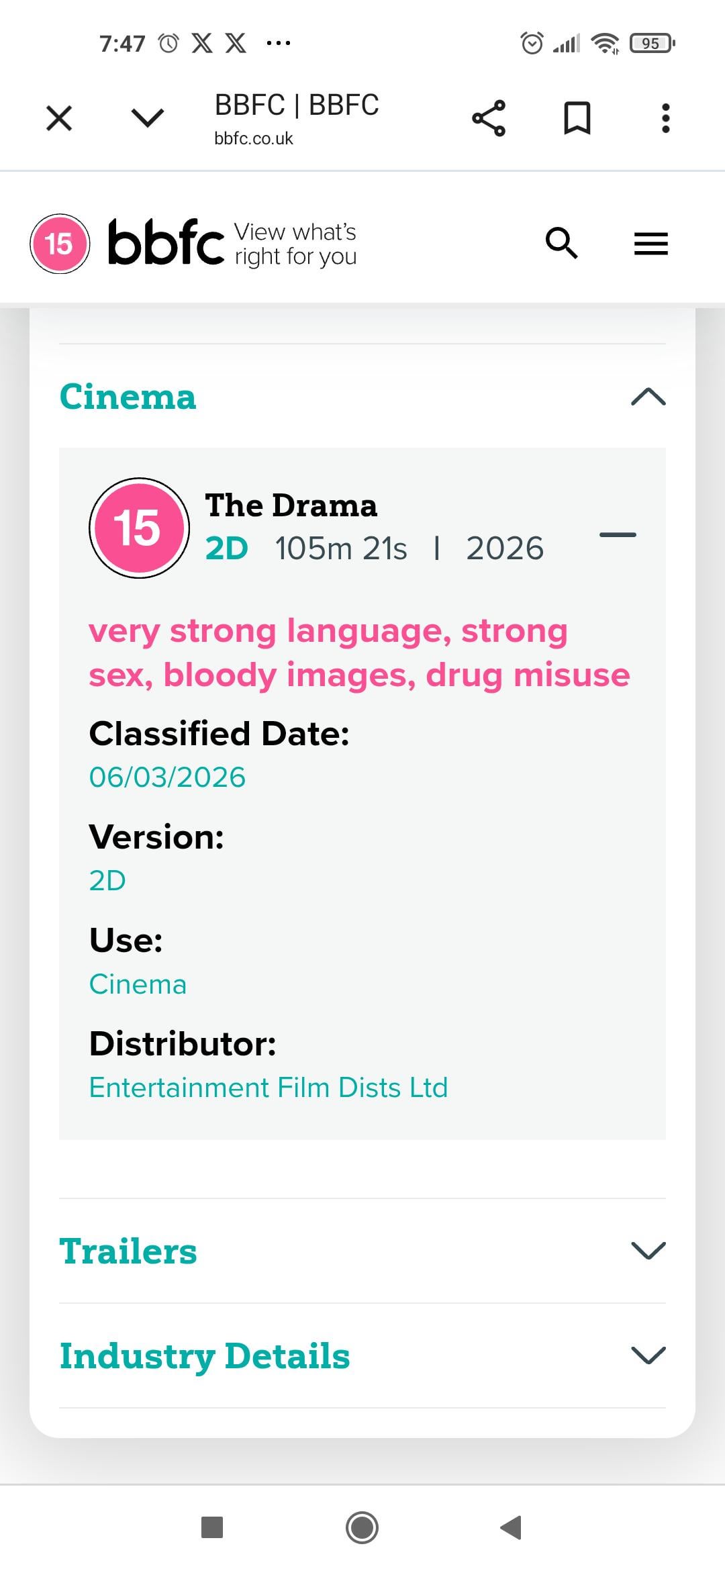Screen dimensions: 725x1571
Task: Tap the Android back navigation button
Action: tap(512, 1527)
